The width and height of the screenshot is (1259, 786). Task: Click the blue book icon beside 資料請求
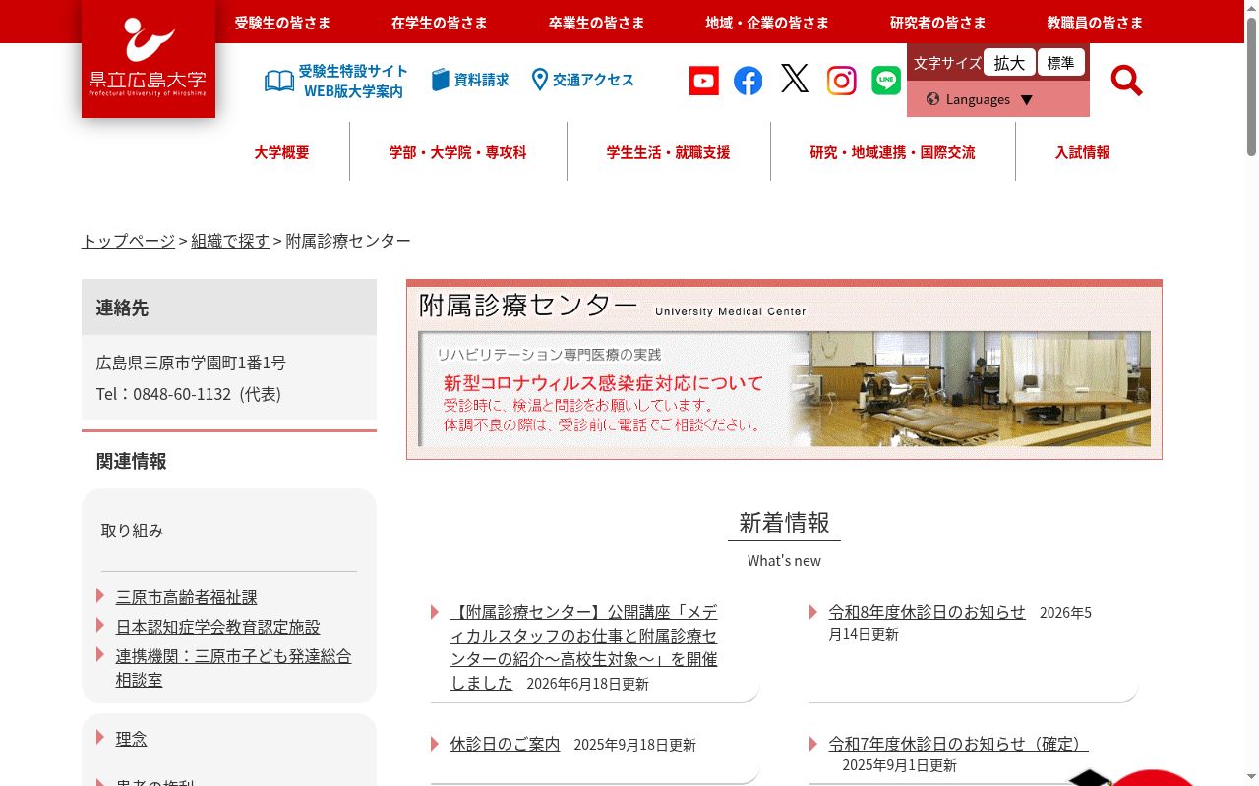pos(441,80)
